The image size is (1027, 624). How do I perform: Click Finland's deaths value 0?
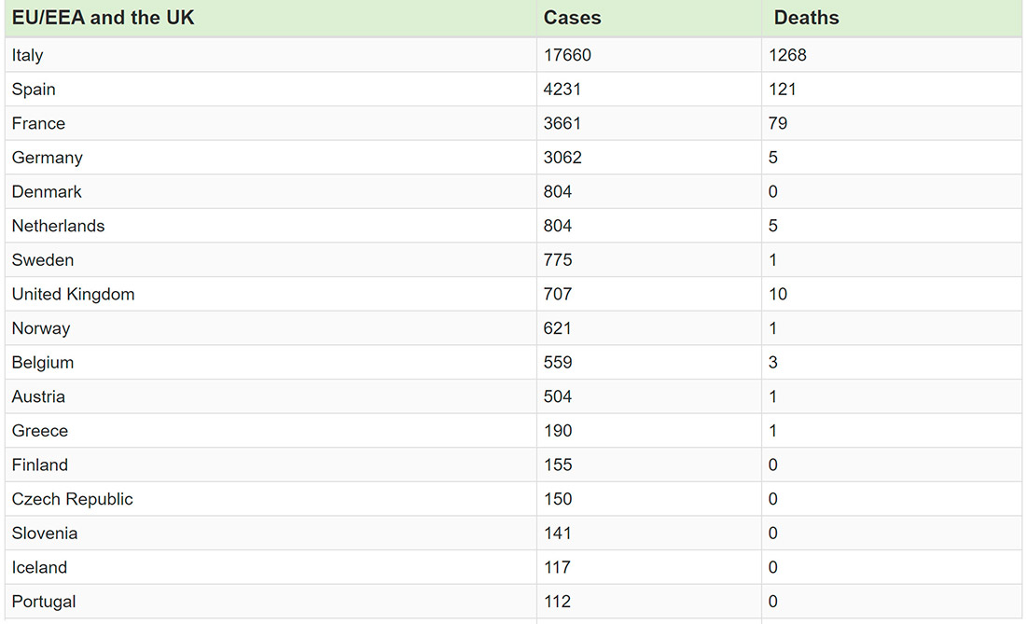772,465
